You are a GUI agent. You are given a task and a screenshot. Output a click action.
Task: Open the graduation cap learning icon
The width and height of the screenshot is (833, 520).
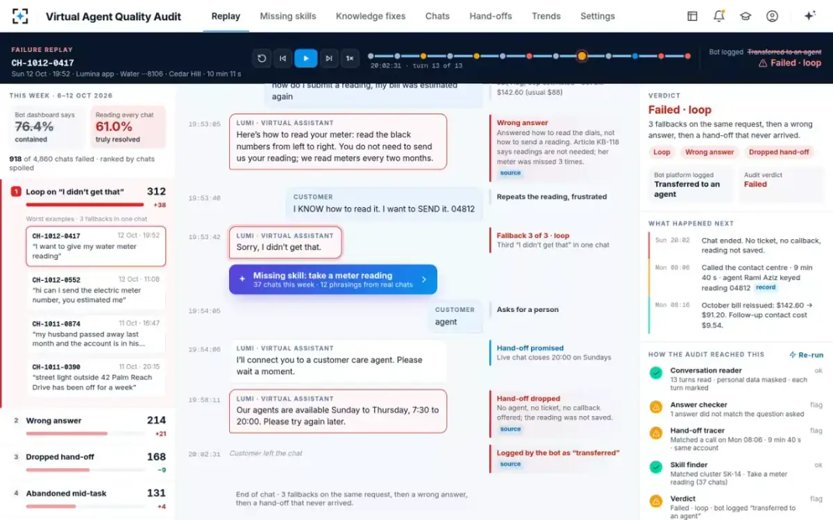pyautogui.click(x=746, y=16)
